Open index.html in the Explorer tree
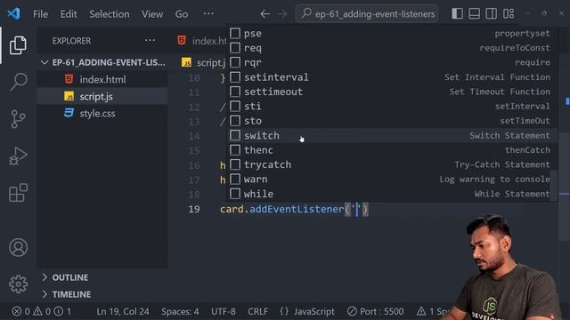Viewport: 570px width, 320px height. coord(102,79)
